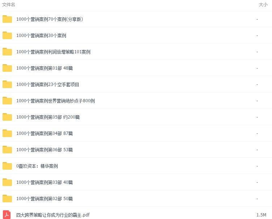Click the PDF icon for 四大跨界策略 file

point(7,215)
